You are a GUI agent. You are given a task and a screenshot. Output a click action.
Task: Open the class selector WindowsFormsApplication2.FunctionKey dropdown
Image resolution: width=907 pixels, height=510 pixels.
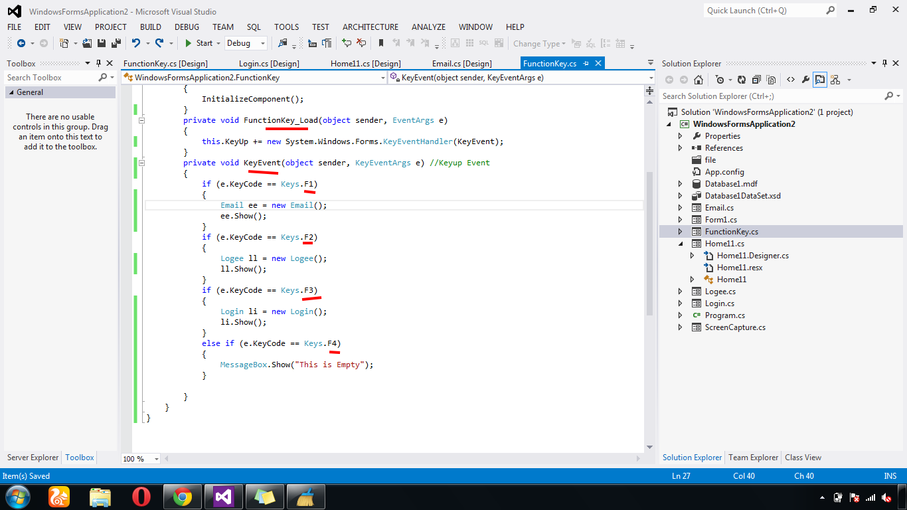tap(382, 78)
